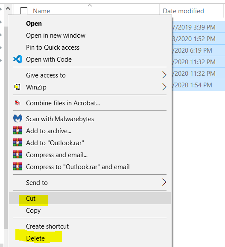The width and height of the screenshot is (225, 247).
Task: Expand the WinZip submenu arrow
Action: 164,87
